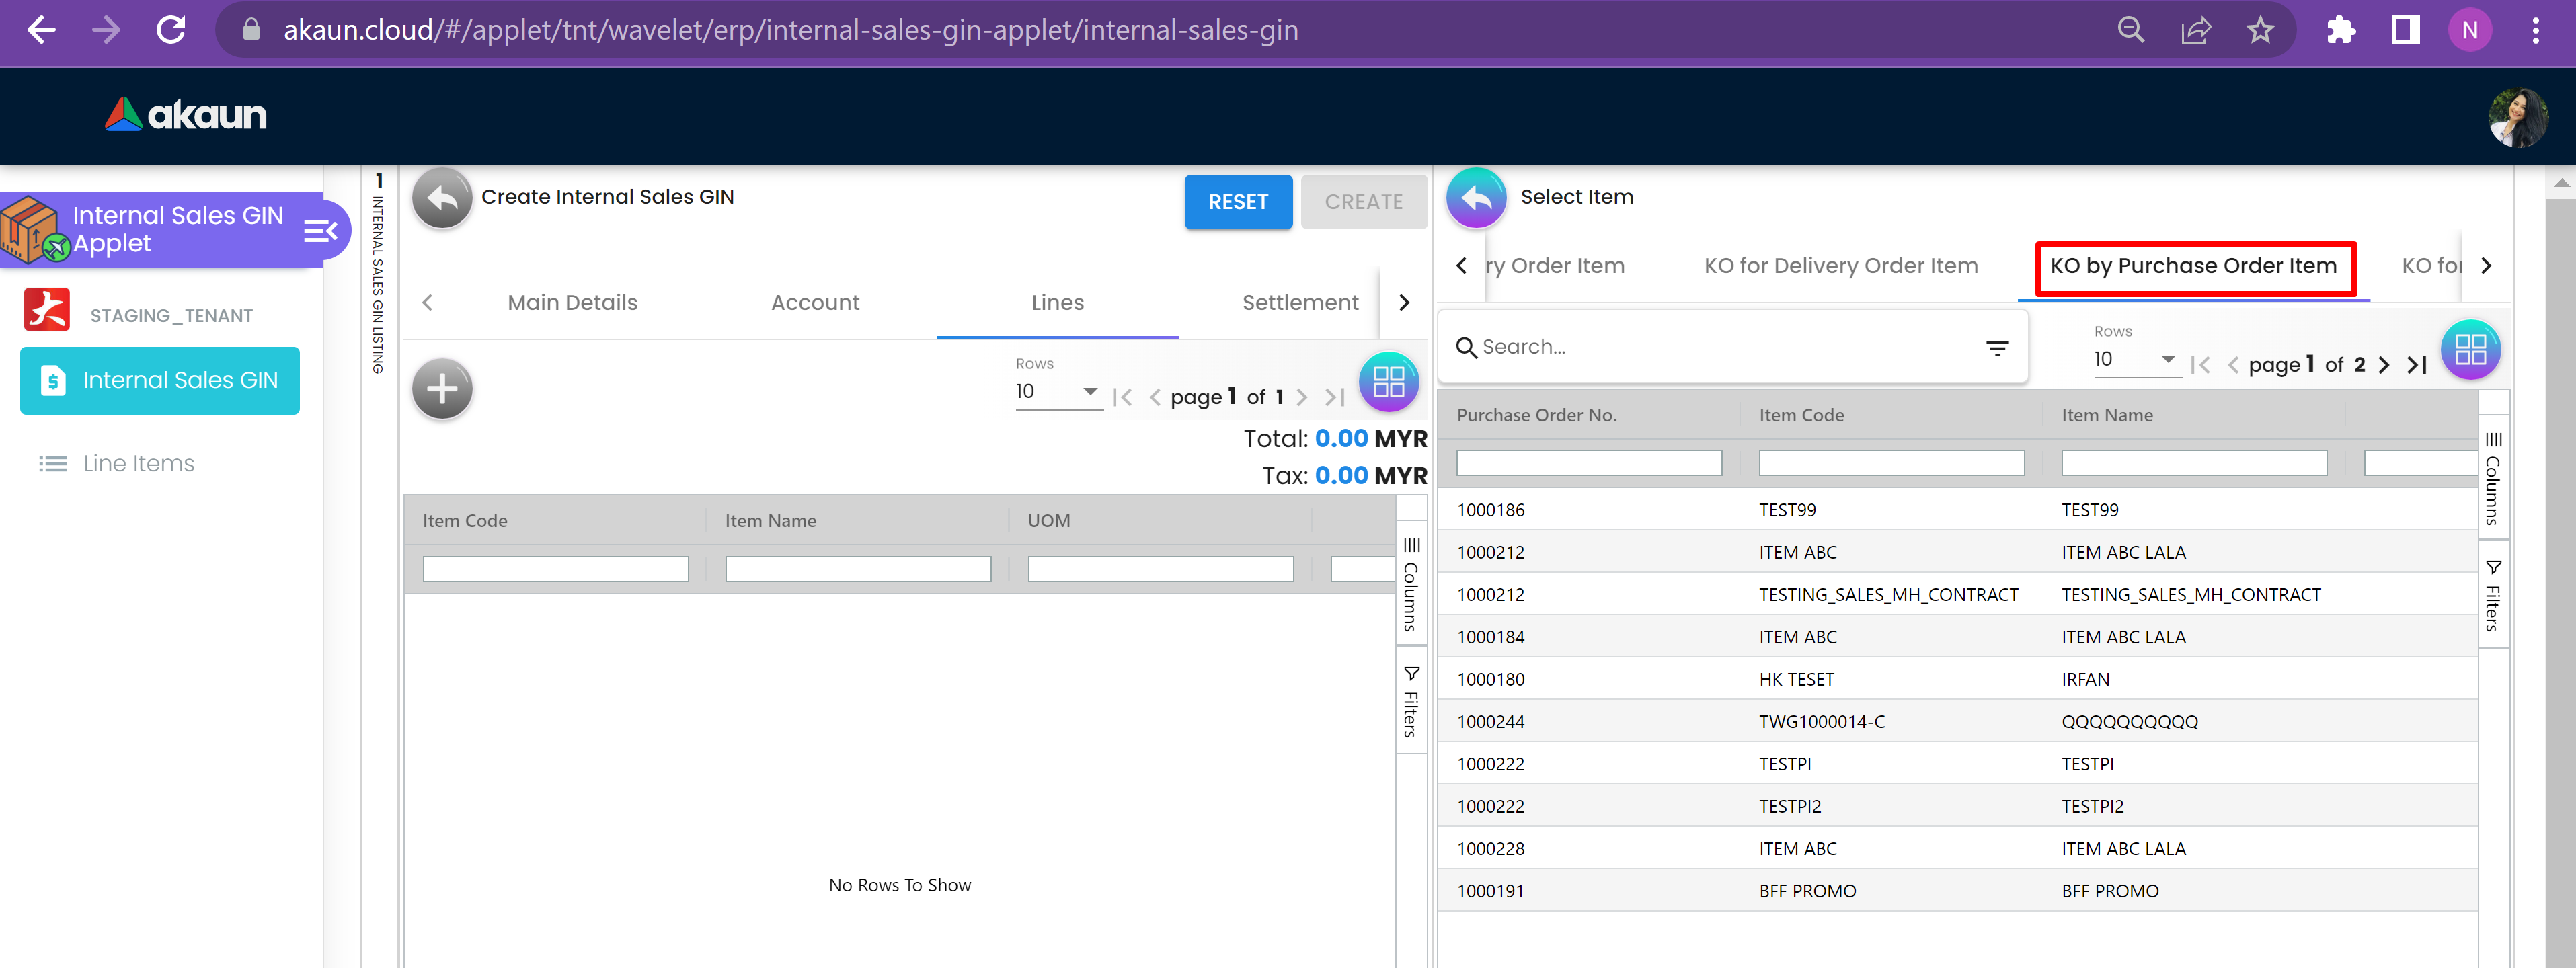This screenshot has width=2576, height=968.
Task: Toggle Filters side panel in Select Item grid
Action: [x=2493, y=596]
